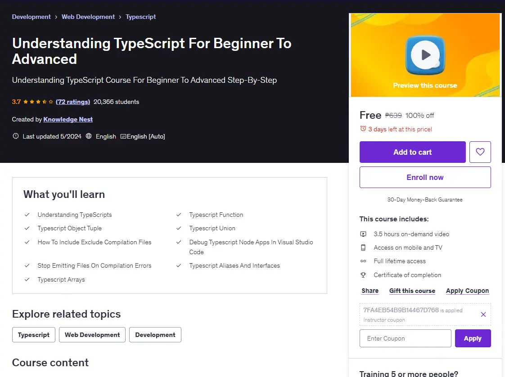Click the Add to cart button
The height and width of the screenshot is (377, 505).
(413, 152)
